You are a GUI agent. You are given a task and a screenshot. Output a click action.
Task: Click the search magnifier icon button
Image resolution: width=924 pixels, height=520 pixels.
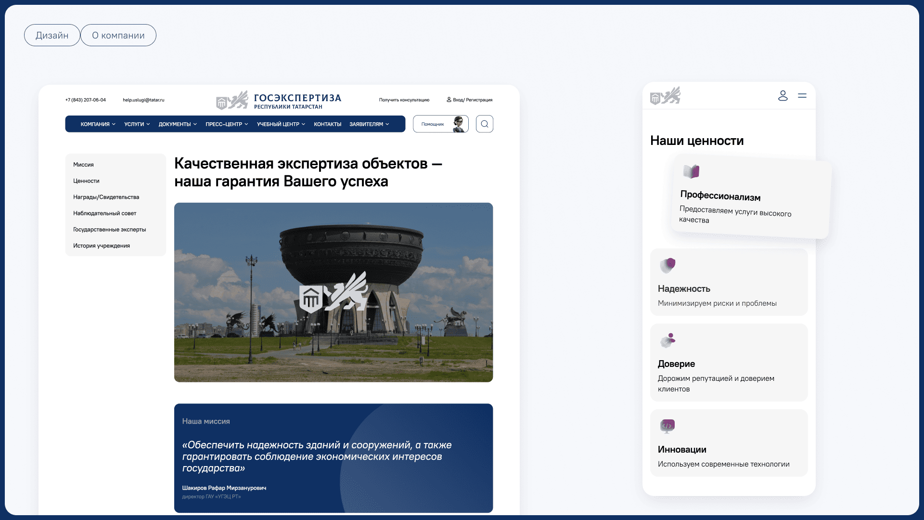pos(484,124)
